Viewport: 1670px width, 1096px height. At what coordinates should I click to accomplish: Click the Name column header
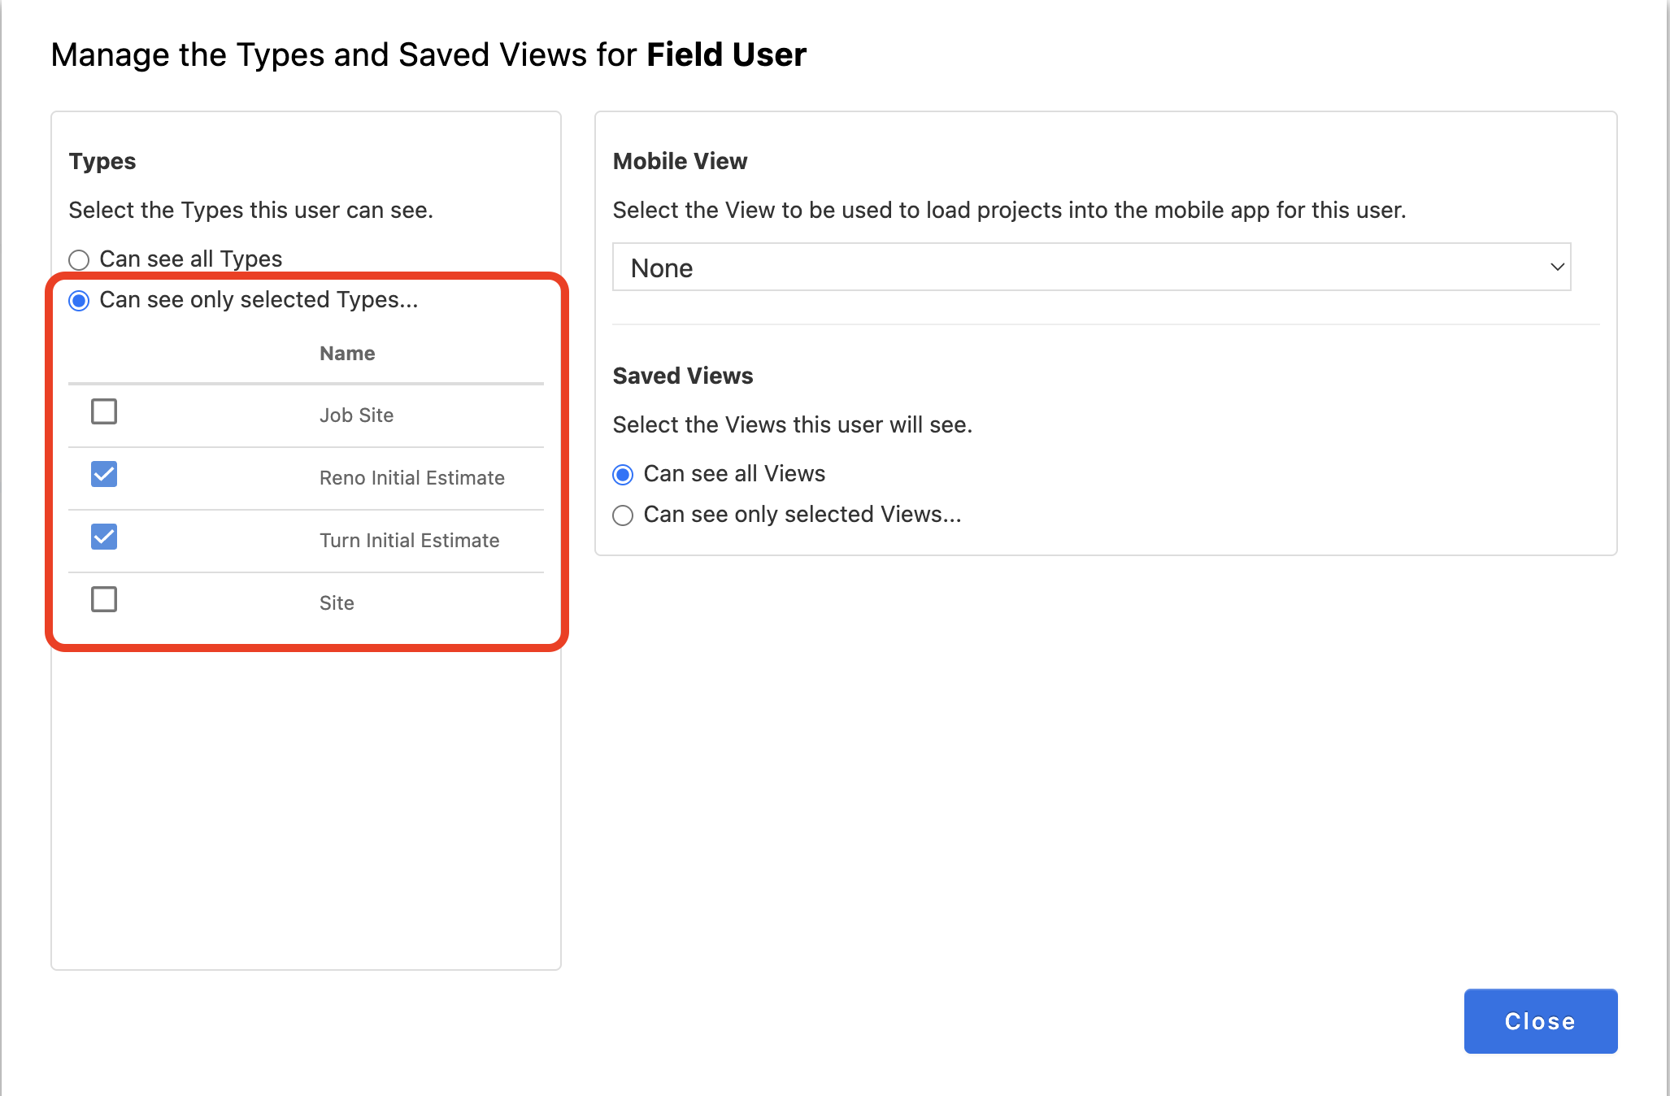pos(347,354)
